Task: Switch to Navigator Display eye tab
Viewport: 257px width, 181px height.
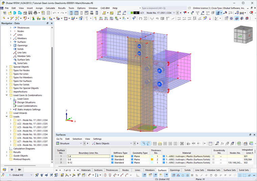Action: click(12, 170)
